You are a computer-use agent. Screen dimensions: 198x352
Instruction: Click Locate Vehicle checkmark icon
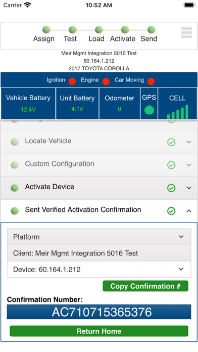click(x=171, y=142)
